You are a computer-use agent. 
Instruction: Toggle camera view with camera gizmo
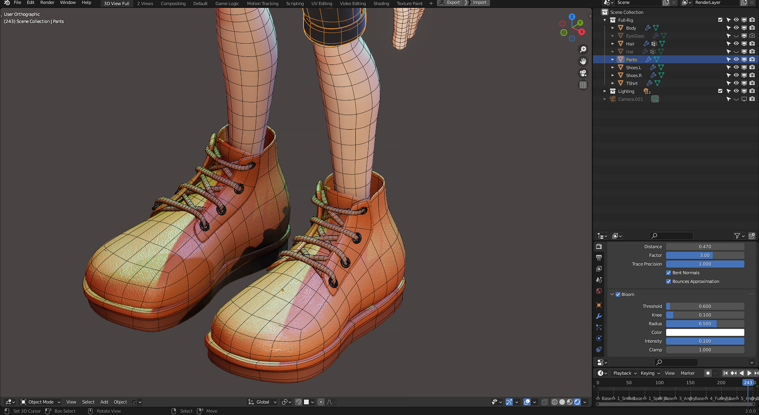click(x=583, y=73)
